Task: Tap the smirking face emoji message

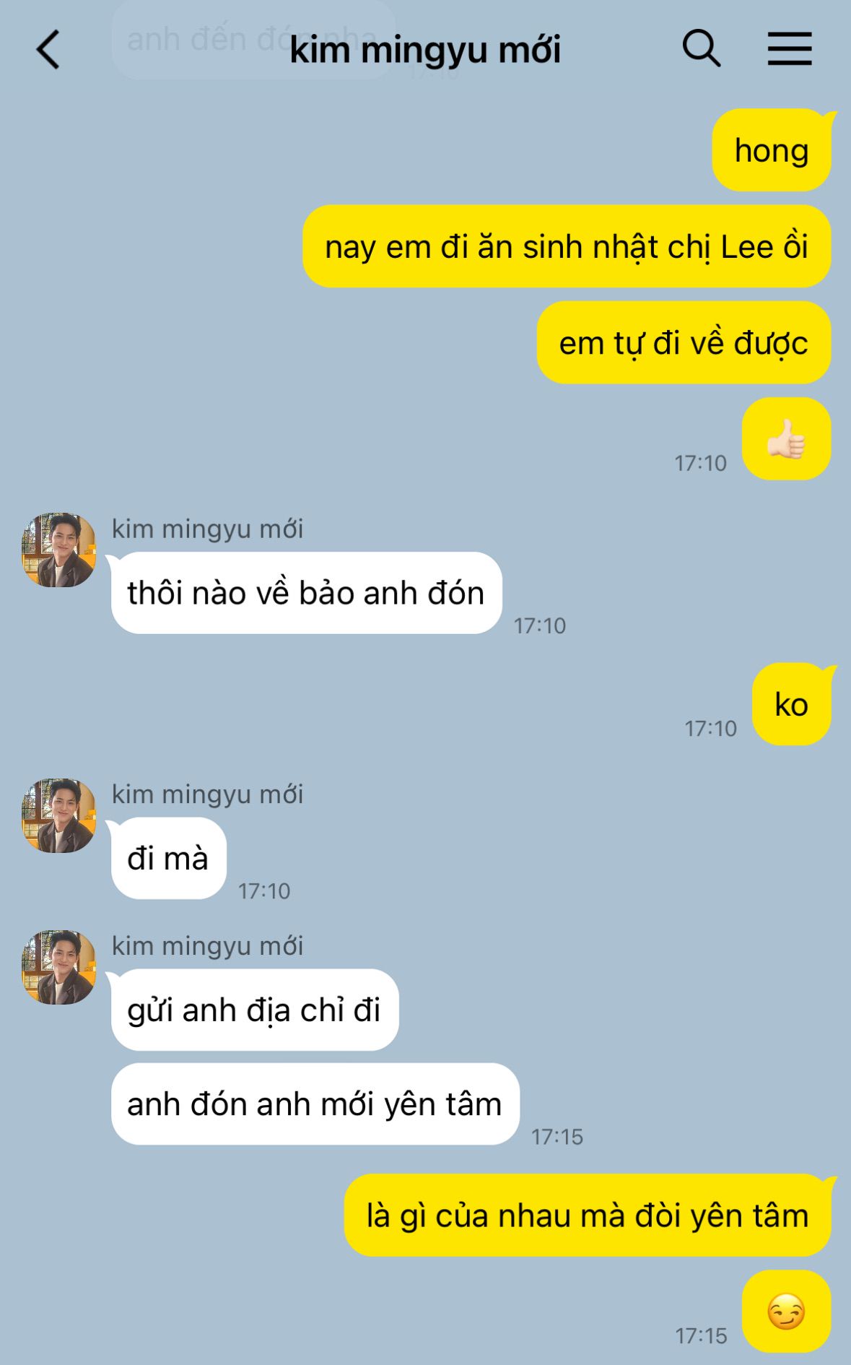Action: (x=786, y=1311)
